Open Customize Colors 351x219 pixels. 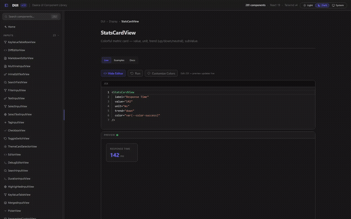coord(161,73)
